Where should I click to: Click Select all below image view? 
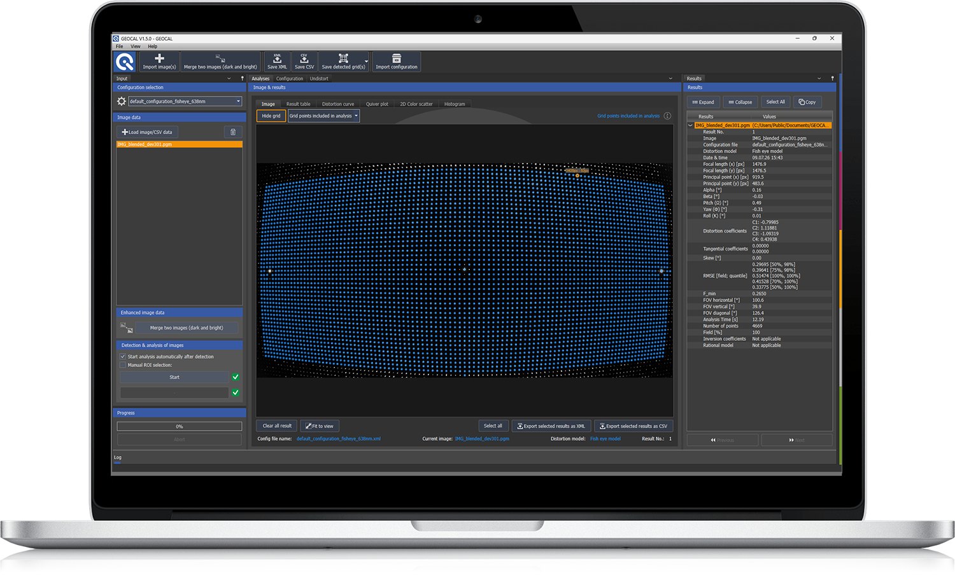pos(493,426)
